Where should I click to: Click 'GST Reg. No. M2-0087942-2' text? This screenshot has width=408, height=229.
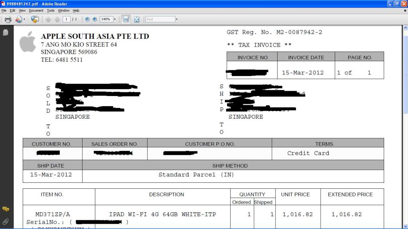(x=274, y=32)
